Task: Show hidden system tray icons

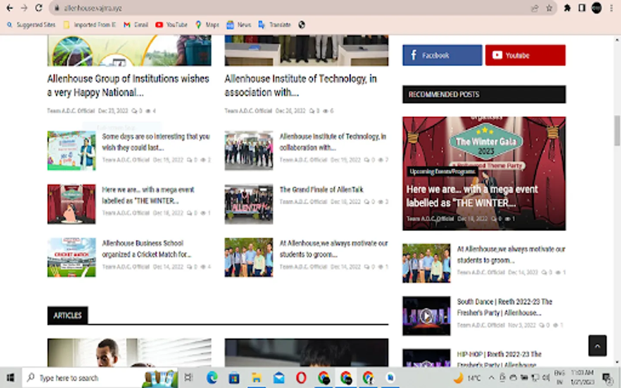Action: (x=491, y=378)
